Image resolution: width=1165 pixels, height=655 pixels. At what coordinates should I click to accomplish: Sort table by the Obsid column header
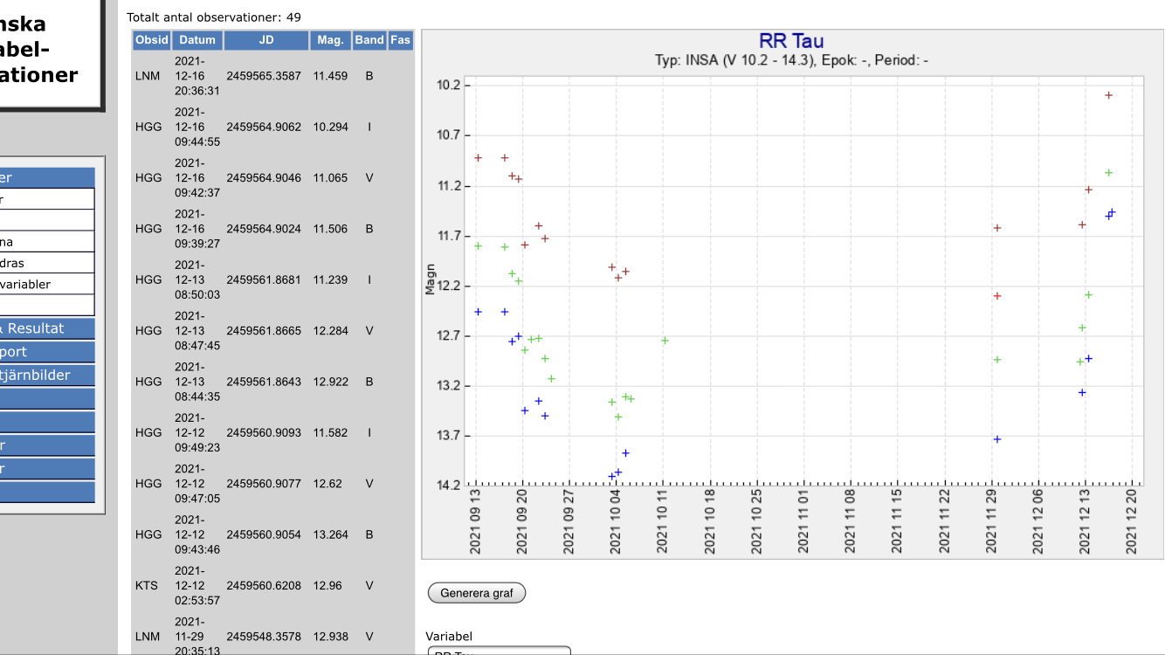[151, 40]
